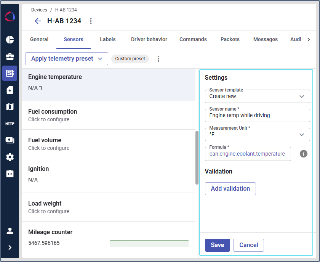Select the toolbox icon in the left sidebar
This screenshot has height=262, width=320.
click(10, 57)
